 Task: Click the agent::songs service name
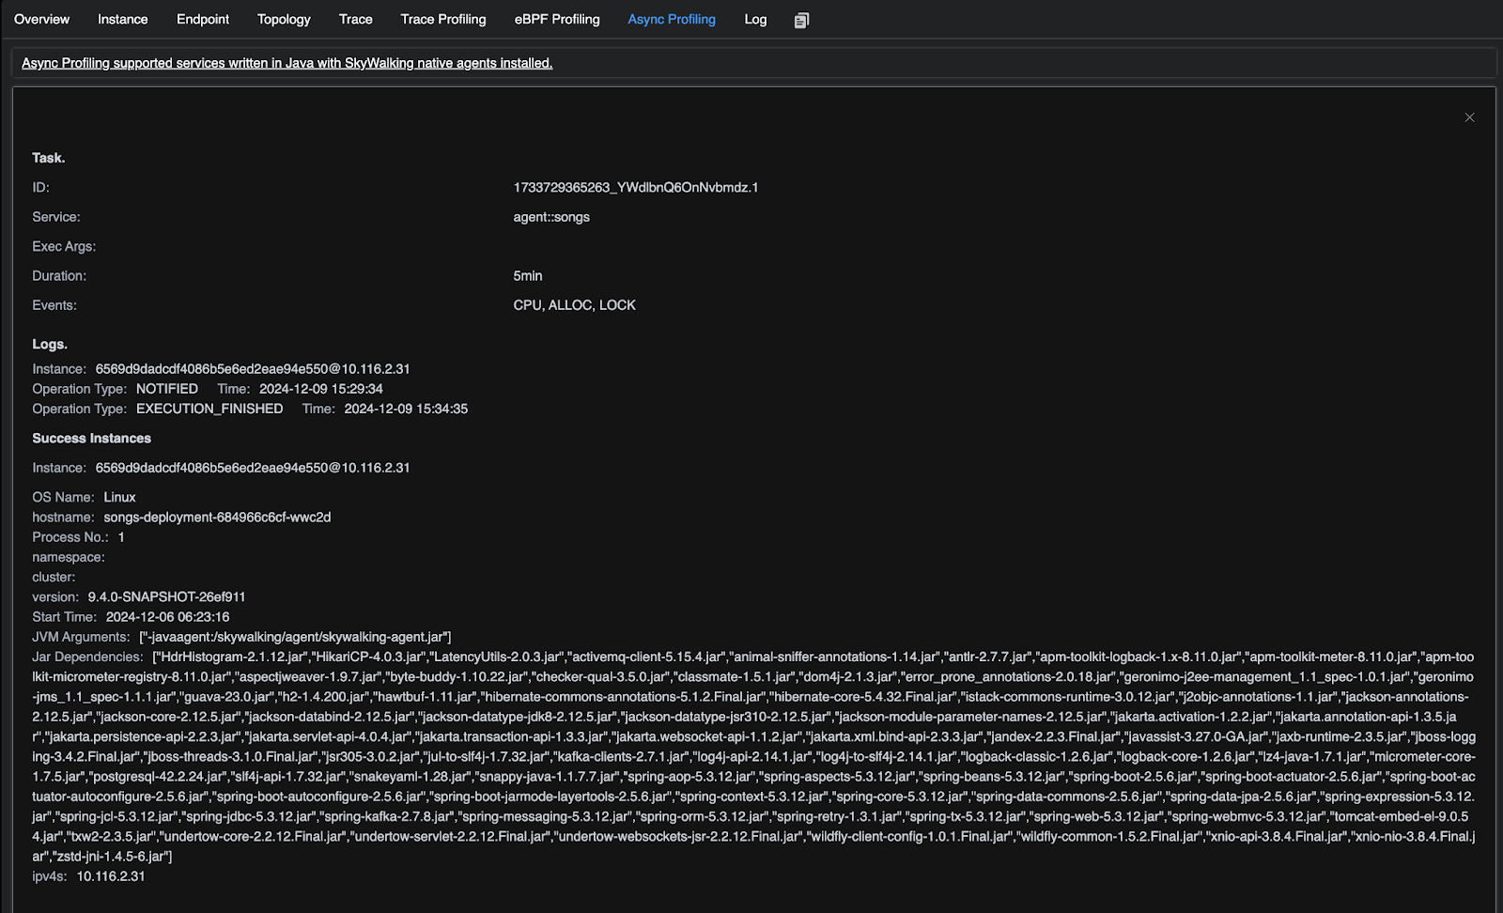click(551, 217)
